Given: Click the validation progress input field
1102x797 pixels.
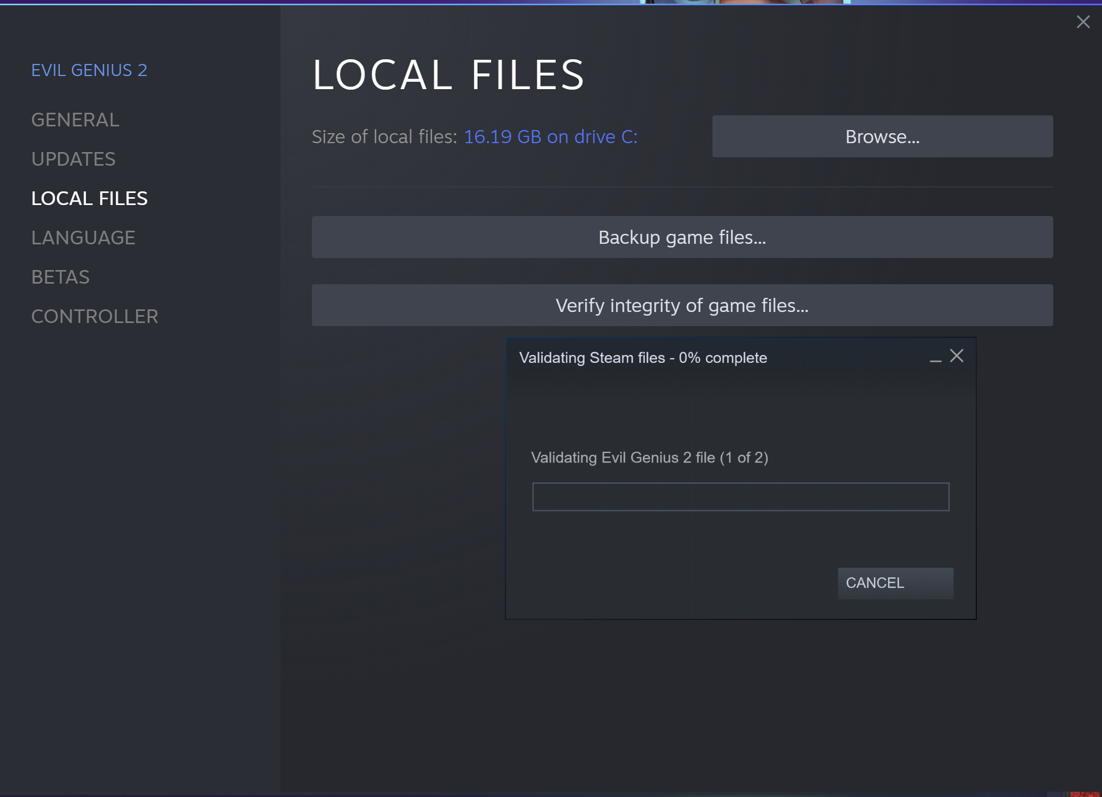Looking at the screenshot, I should point(741,497).
